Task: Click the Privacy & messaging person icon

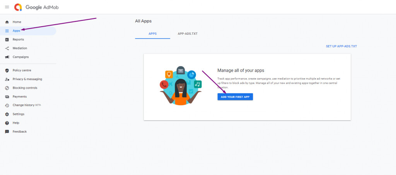Action: click(7, 79)
